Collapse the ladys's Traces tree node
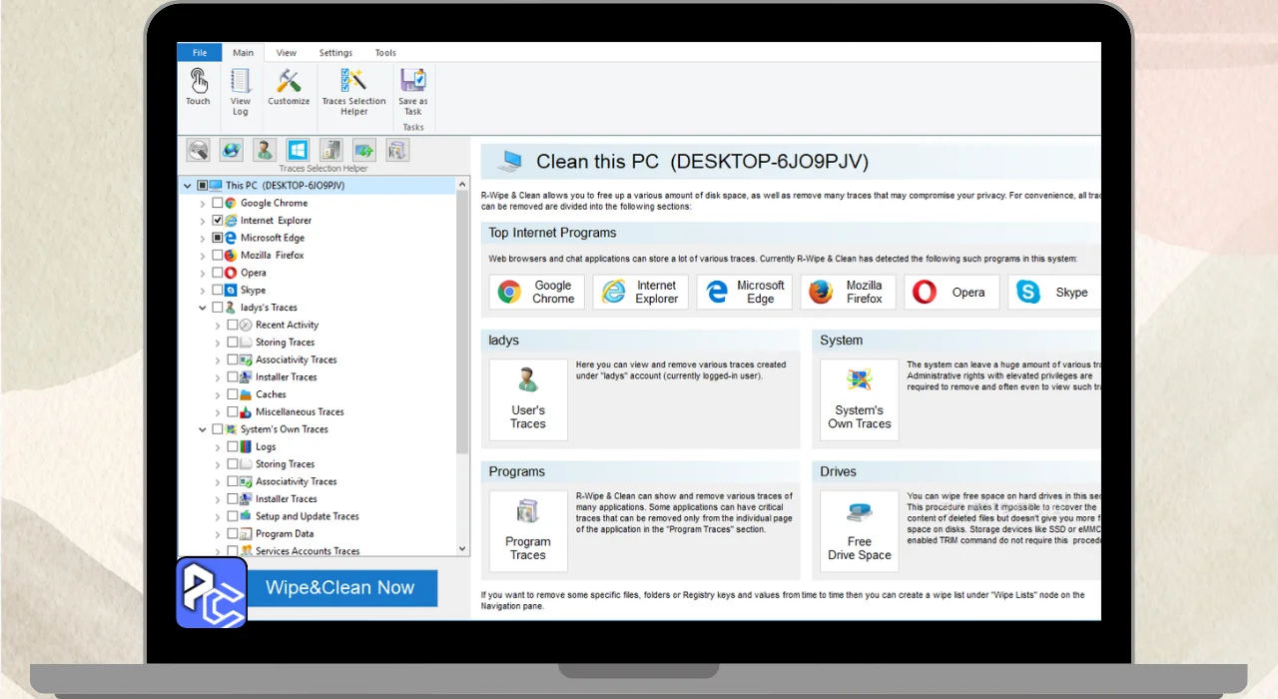This screenshot has height=699, width=1278. tap(204, 308)
